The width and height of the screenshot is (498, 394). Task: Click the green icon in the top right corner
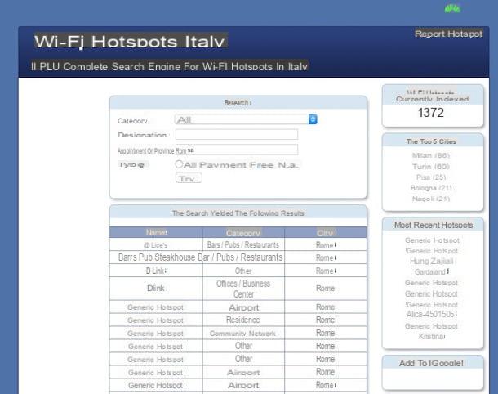click(452, 9)
